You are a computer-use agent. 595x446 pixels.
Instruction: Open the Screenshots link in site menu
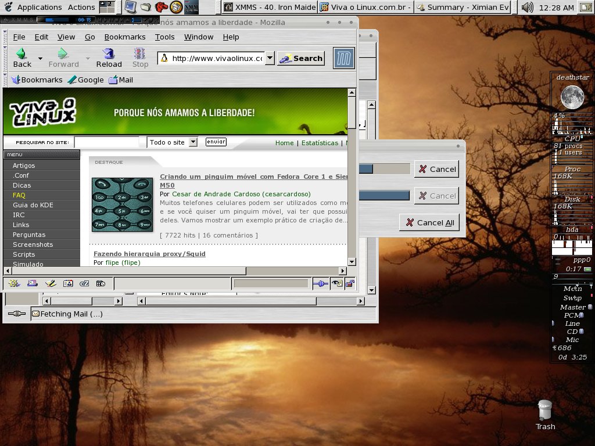click(33, 244)
